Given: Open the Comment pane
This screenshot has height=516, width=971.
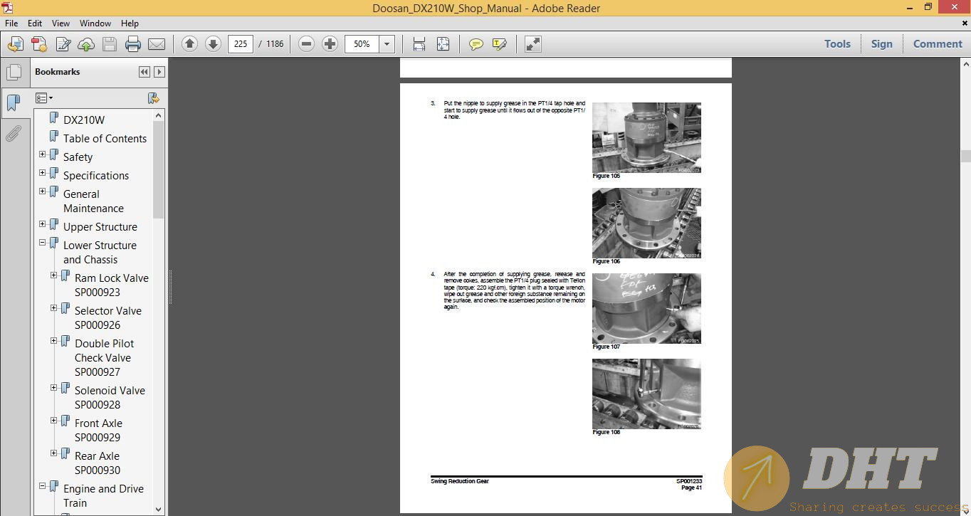Looking at the screenshot, I should [x=938, y=44].
